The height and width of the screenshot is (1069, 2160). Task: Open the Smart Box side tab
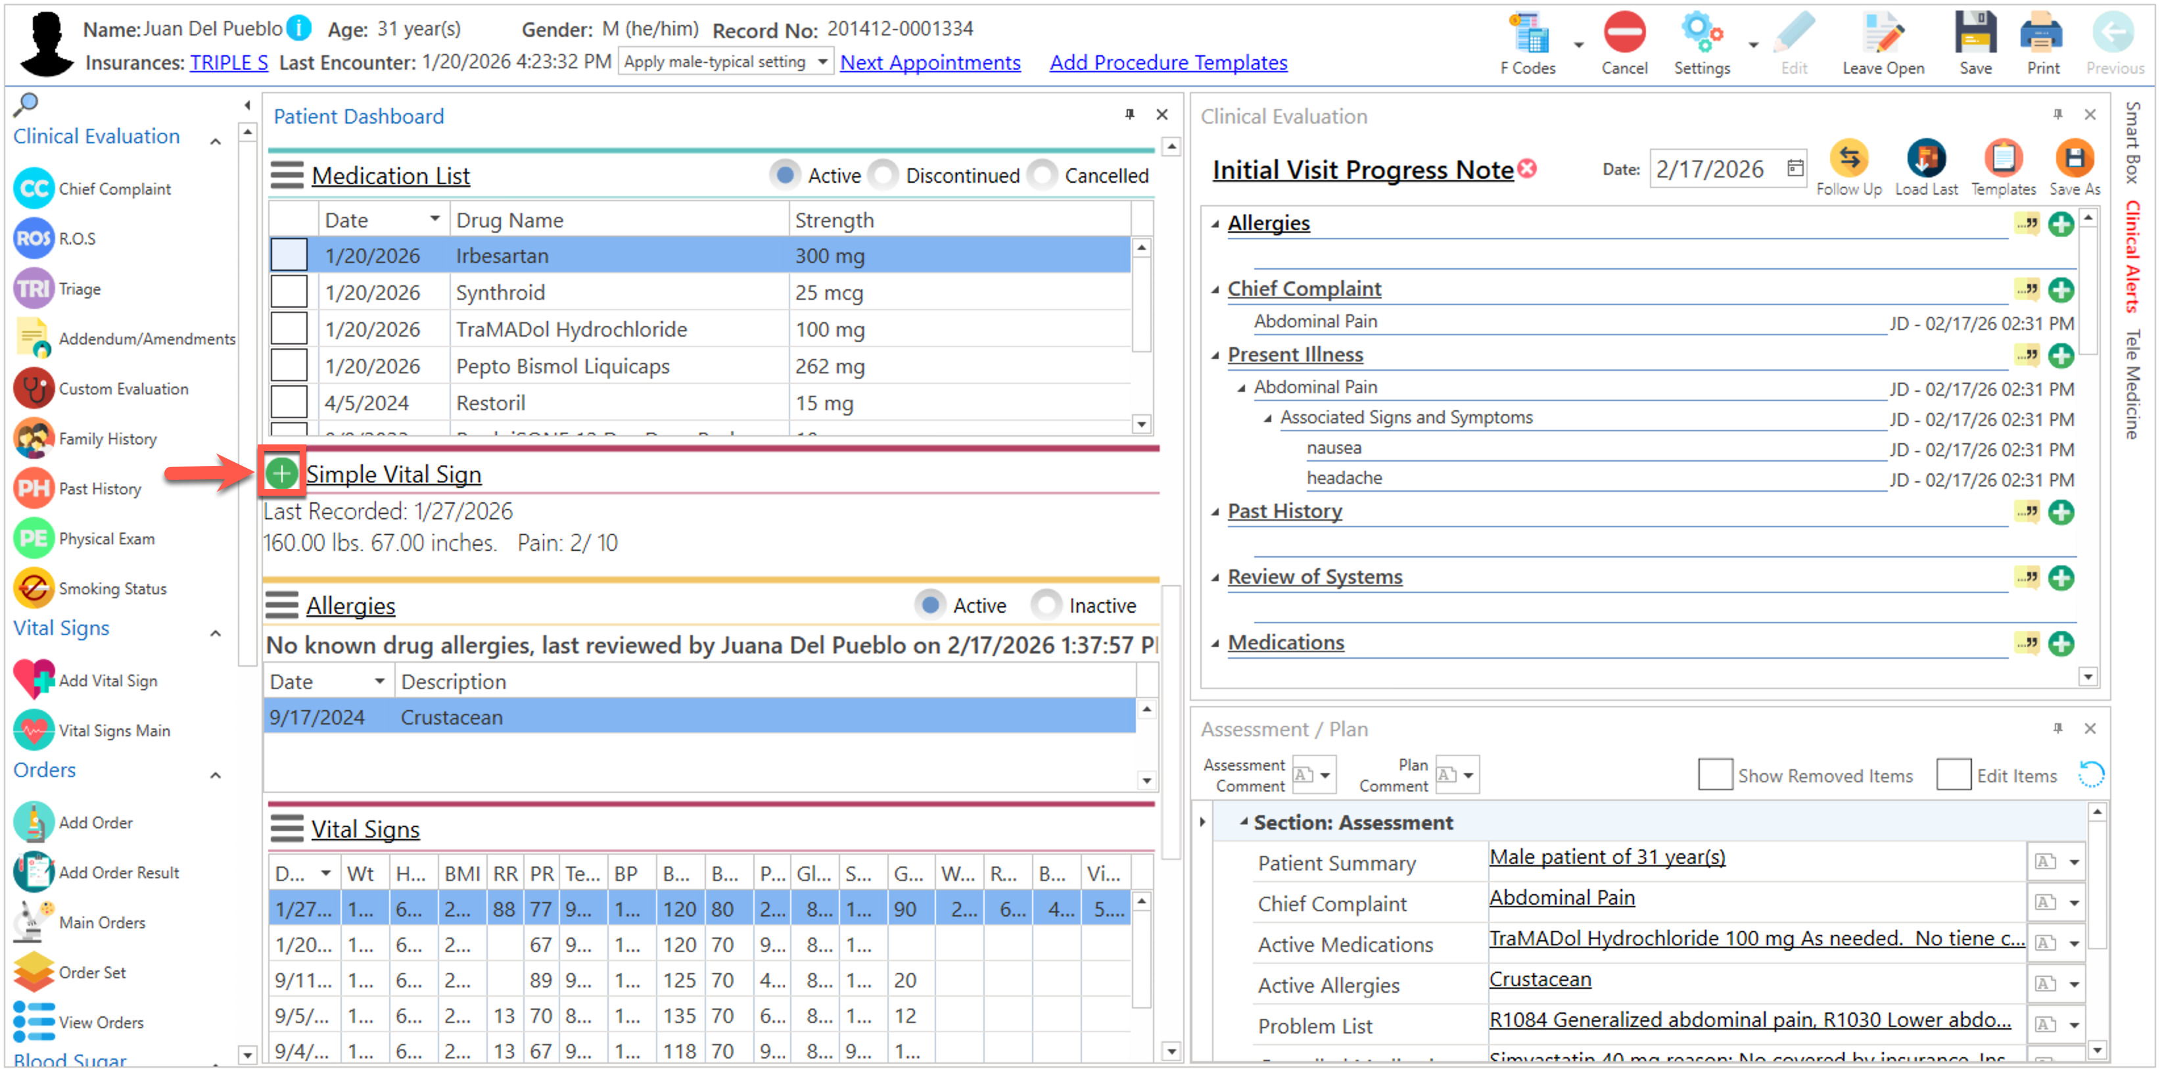click(x=2133, y=143)
